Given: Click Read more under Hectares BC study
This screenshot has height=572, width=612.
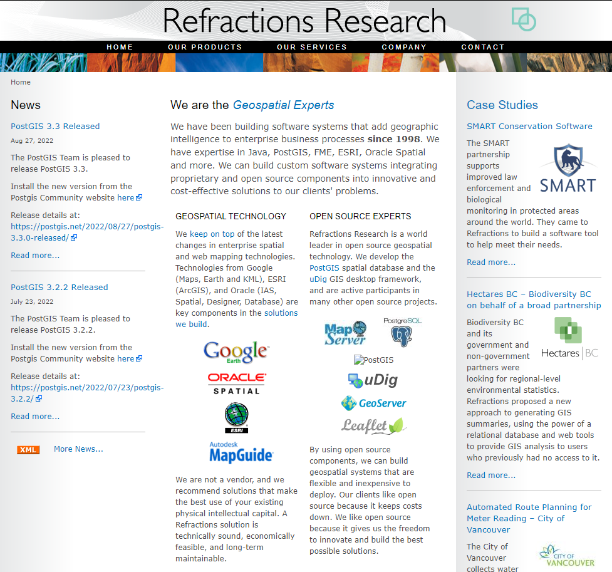Looking at the screenshot, I should pyautogui.click(x=491, y=475).
